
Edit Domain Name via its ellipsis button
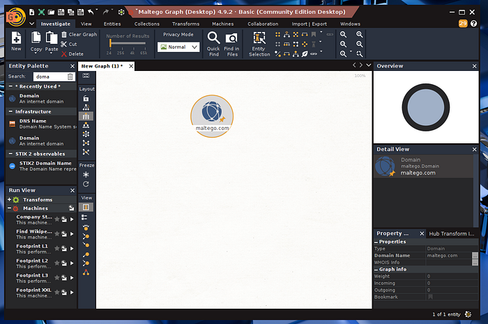click(475, 256)
